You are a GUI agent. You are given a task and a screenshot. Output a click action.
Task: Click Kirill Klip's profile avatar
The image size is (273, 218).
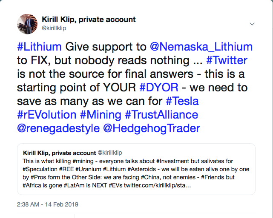[27, 24]
